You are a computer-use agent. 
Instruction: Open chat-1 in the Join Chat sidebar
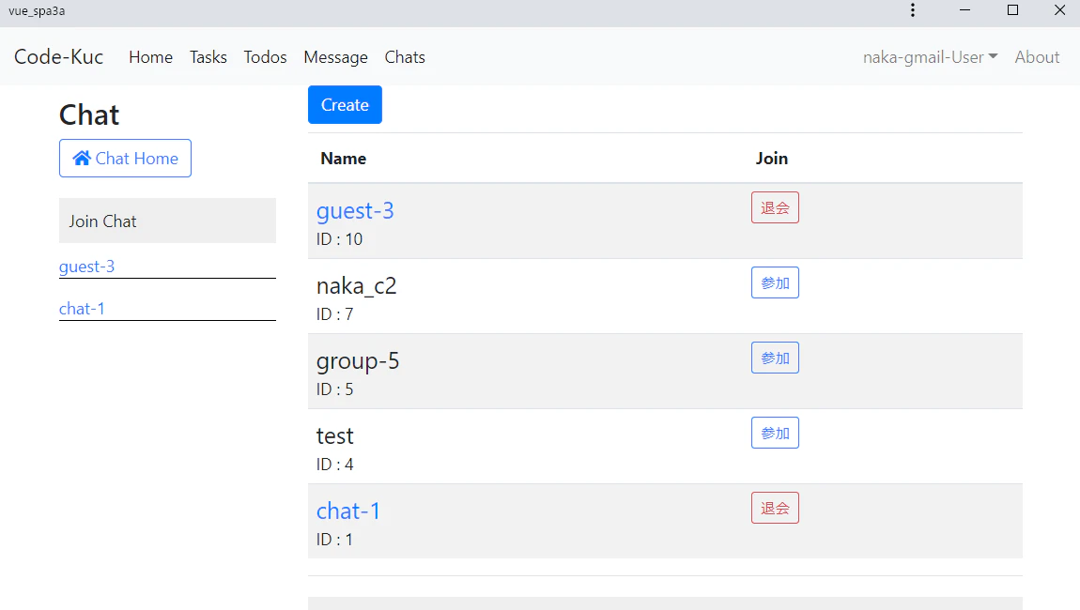coord(82,309)
